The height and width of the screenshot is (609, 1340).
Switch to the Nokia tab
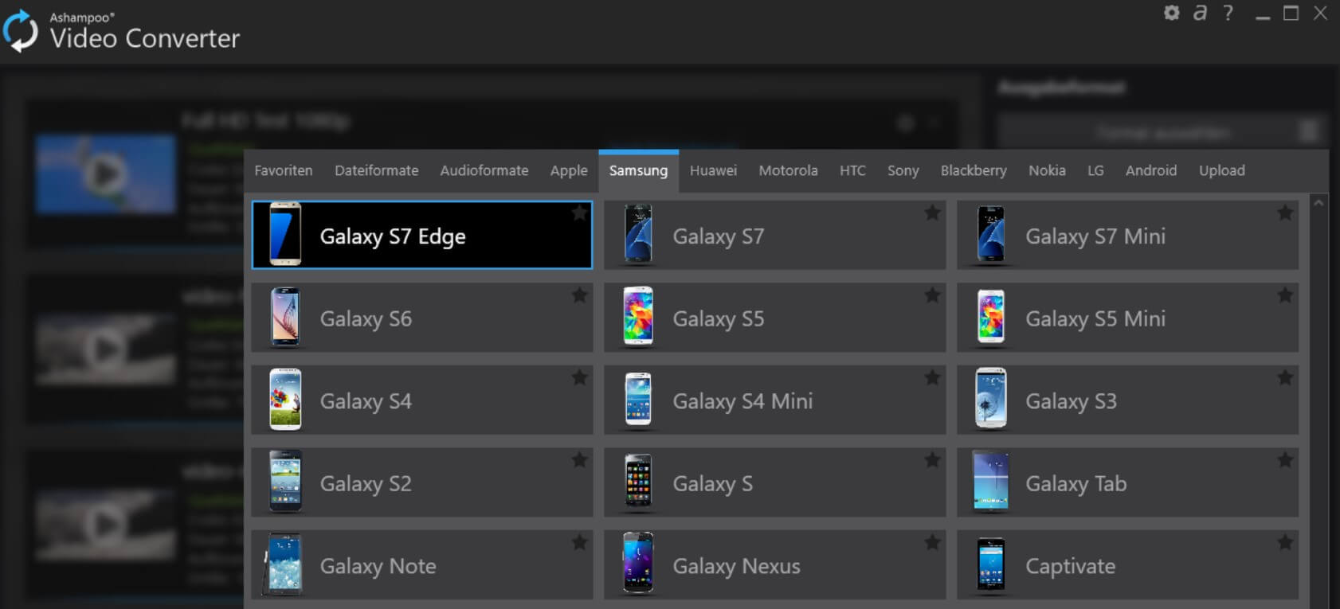1047,170
